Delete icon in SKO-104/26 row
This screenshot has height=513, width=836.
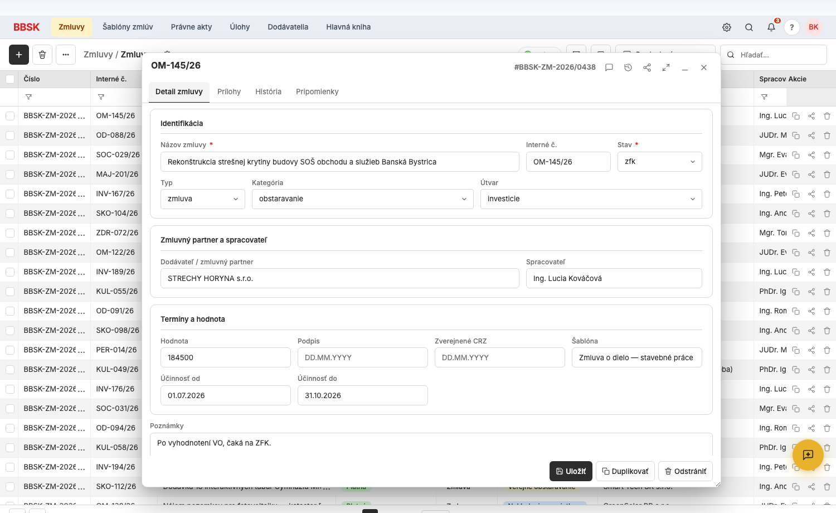827,214
